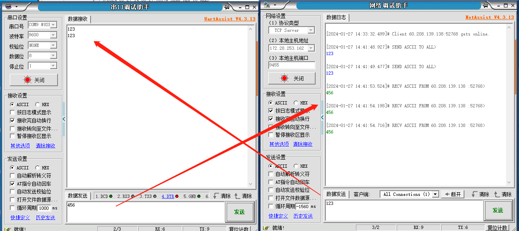
Task: Open the 校验位 NONE dropdown
Action: 53,45
